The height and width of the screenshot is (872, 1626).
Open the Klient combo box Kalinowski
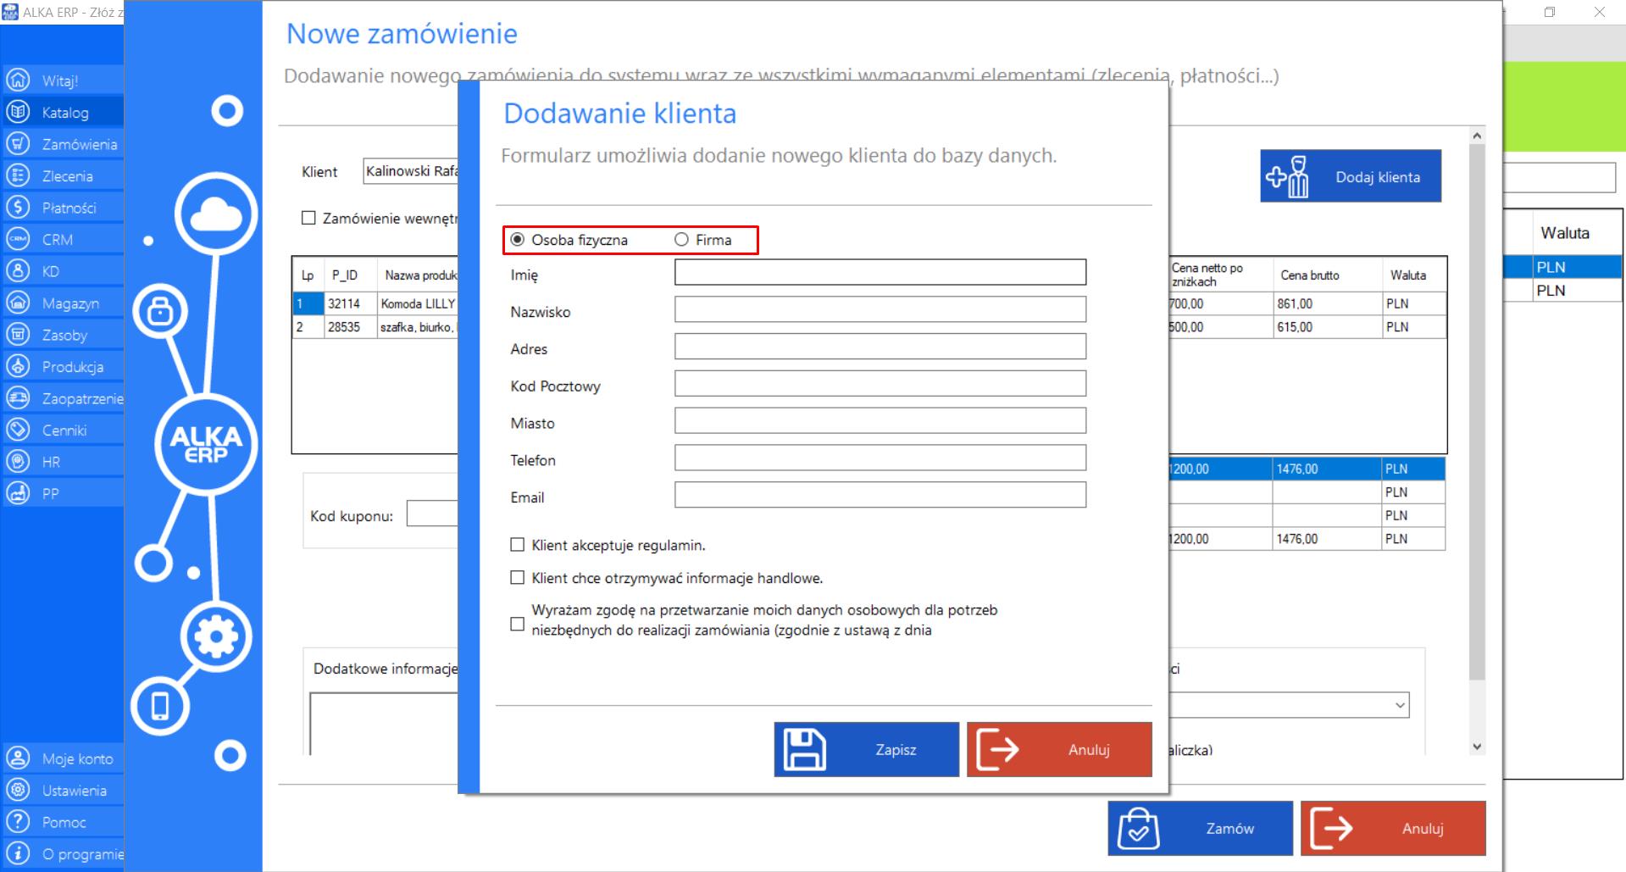[411, 171]
